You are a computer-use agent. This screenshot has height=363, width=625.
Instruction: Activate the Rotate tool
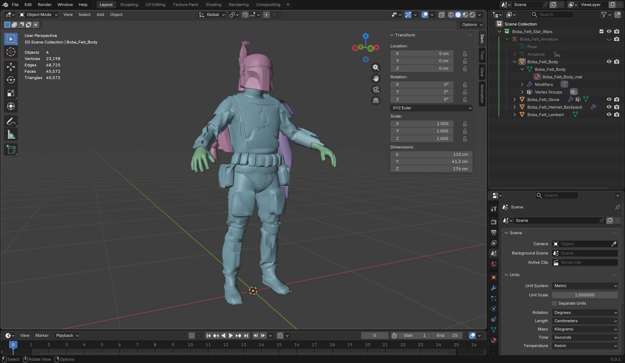(11, 80)
